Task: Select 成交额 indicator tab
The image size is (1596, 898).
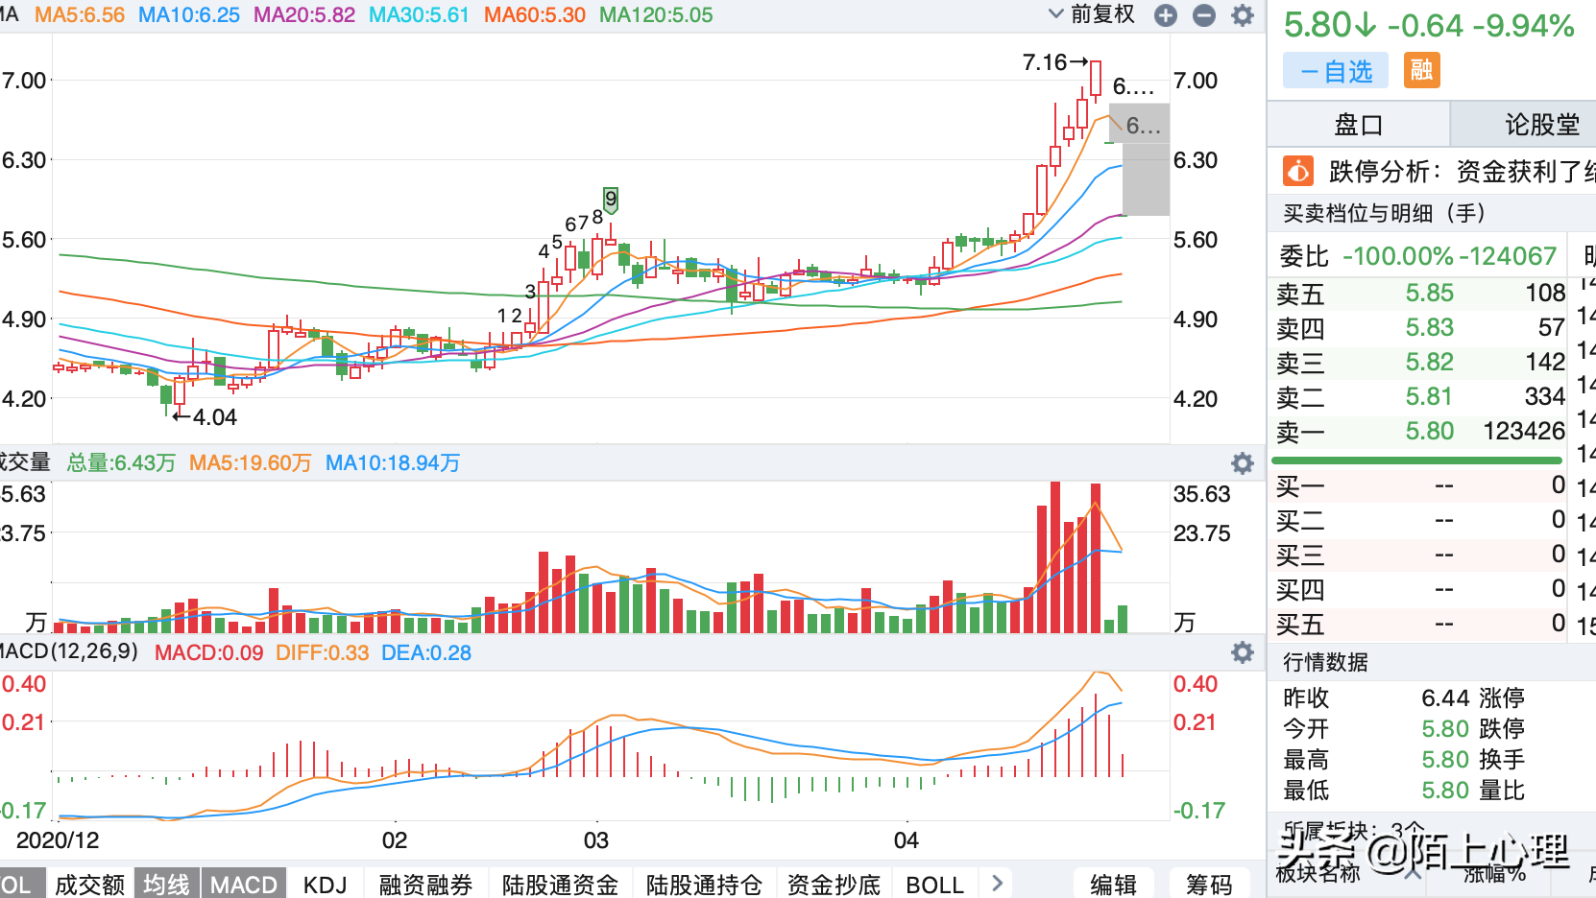Action: point(89,884)
